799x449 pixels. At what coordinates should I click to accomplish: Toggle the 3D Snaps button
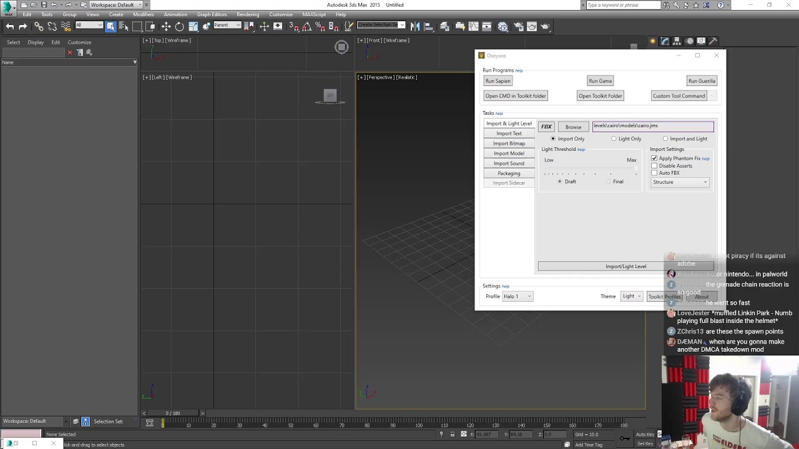click(293, 26)
